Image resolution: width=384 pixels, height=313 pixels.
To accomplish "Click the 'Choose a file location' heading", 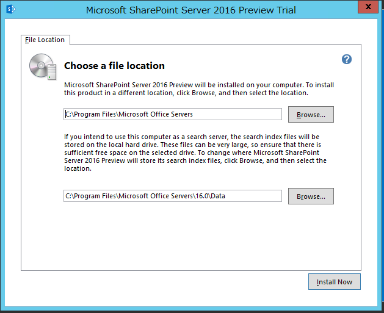I will click(114, 65).
